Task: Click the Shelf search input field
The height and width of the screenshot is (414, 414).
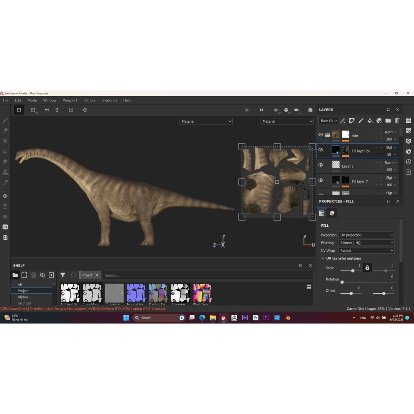Action: pyautogui.click(x=207, y=275)
